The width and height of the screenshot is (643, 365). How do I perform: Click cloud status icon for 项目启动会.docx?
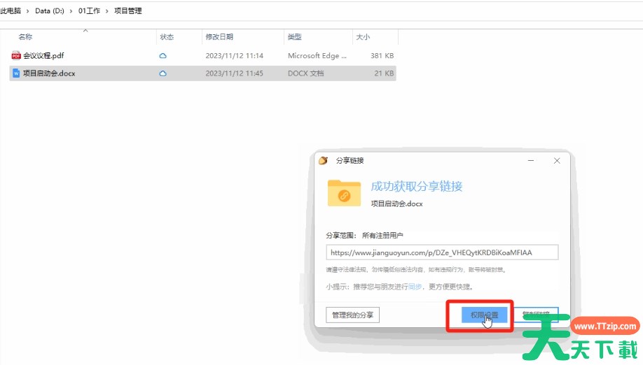[163, 73]
